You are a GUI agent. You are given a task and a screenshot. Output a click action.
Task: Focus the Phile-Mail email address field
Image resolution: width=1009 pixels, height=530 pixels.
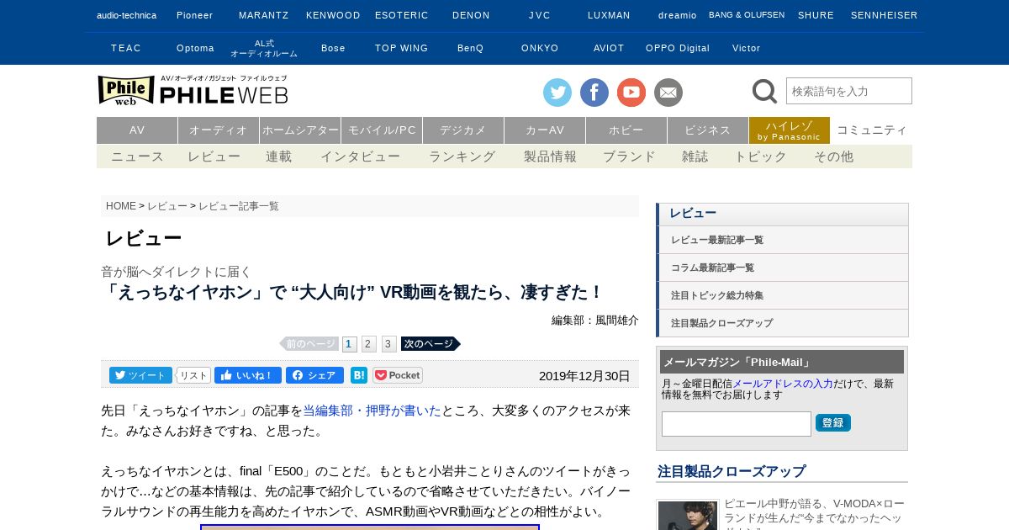point(737,424)
